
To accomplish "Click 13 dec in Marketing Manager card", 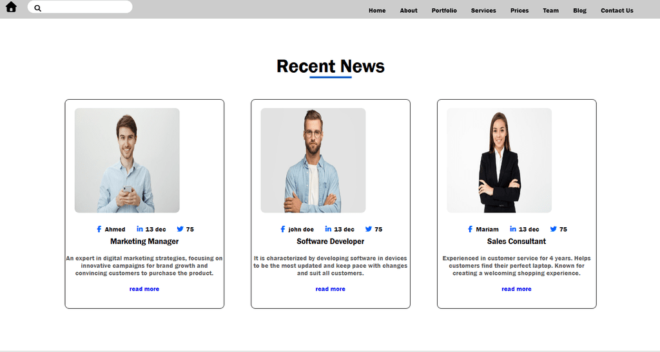I will coord(156,229).
